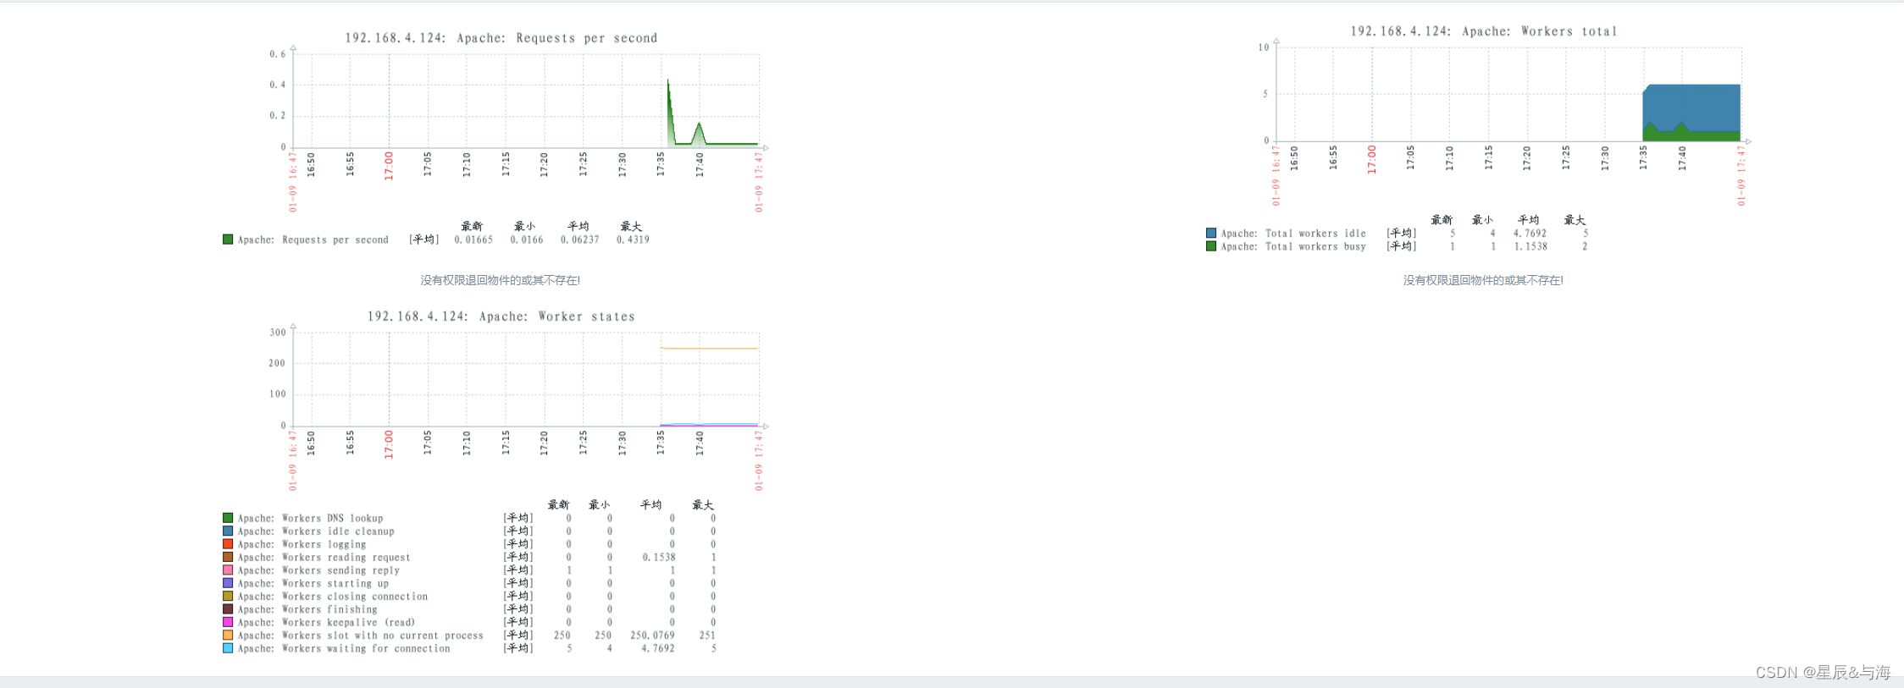Select 'Apache: Requests per second' legend label
This screenshot has width=1904, height=688.
tap(313, 240)
